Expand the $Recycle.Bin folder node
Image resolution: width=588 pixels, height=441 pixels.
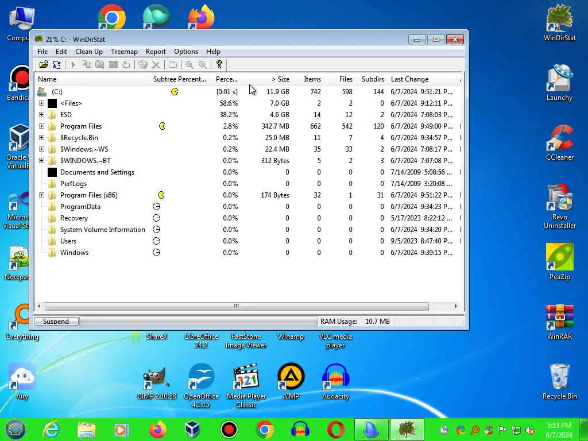(41, 138)
